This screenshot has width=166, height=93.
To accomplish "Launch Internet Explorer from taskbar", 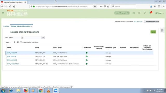I will 11,91.
